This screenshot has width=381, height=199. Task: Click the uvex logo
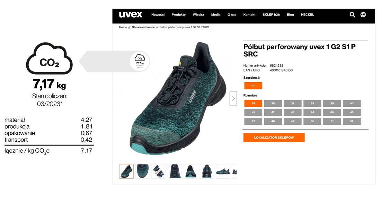[131, 15]
